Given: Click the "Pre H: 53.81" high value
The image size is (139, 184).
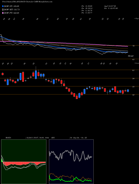Looking at the screenshot, I should (87, 8).
